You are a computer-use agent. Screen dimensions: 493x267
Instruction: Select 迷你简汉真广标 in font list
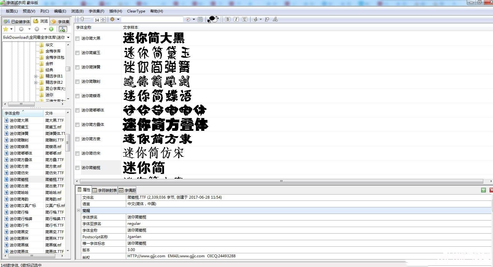pyautogui.click(x=23, y=205)
